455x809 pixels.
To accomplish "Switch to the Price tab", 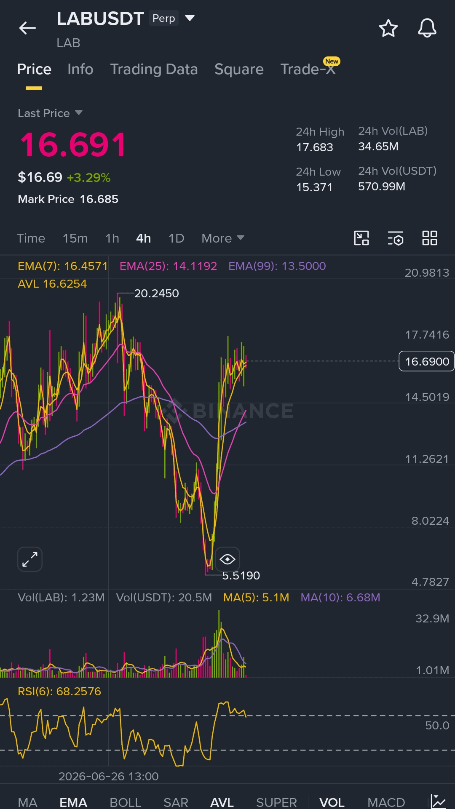I will (x=34, y=69).
